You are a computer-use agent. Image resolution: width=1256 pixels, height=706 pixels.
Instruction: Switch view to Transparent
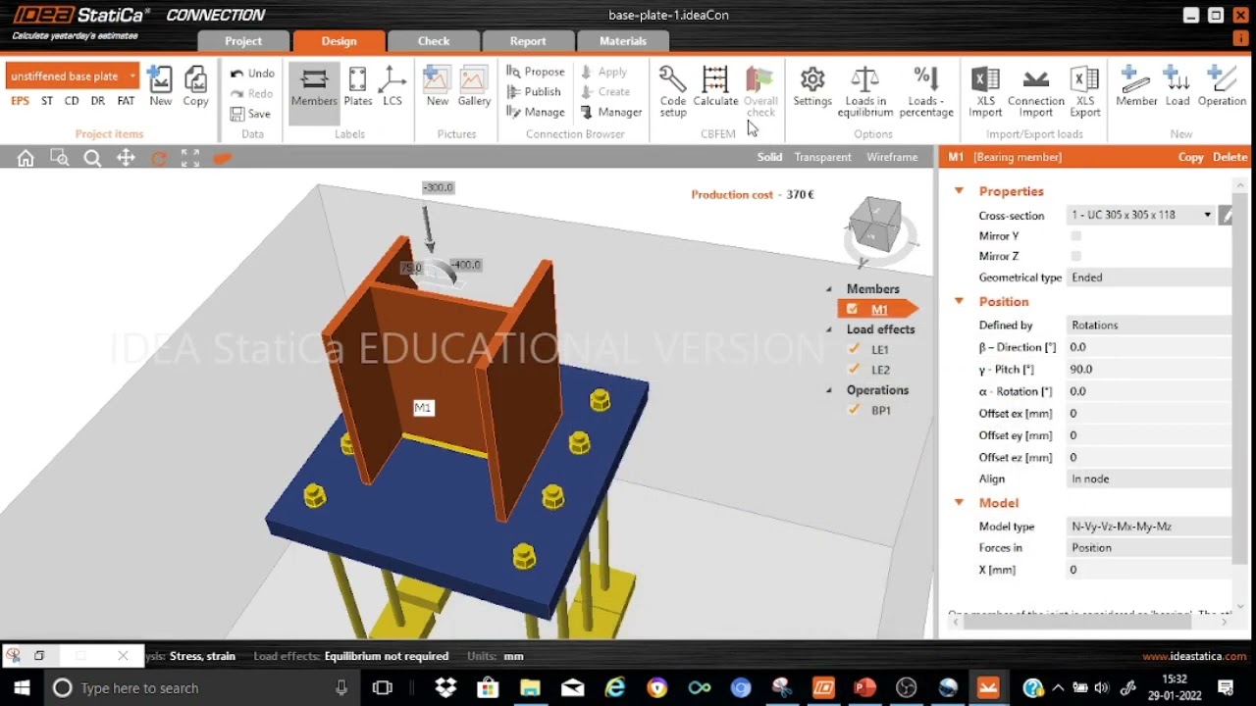click(822, 157)
